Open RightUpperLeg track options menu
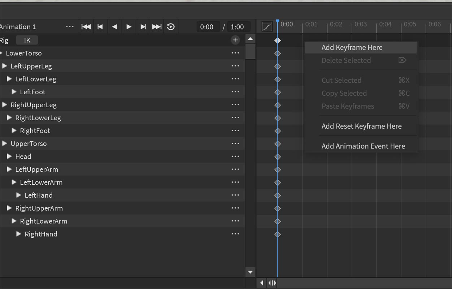The width and height of the screenshot is (452, 289). point(235,105)
